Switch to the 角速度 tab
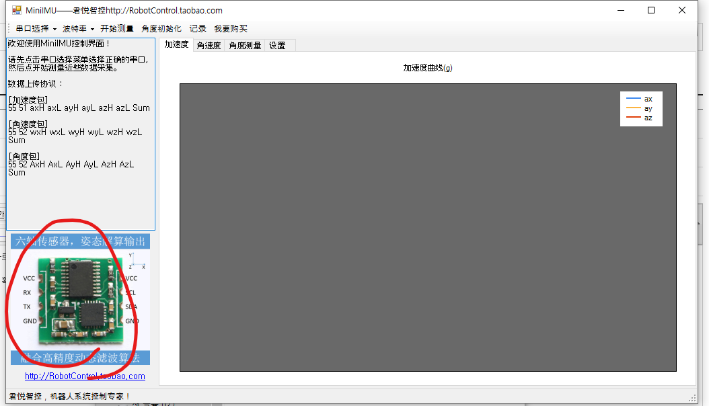709x406 pixels. [x=209, y=46]
